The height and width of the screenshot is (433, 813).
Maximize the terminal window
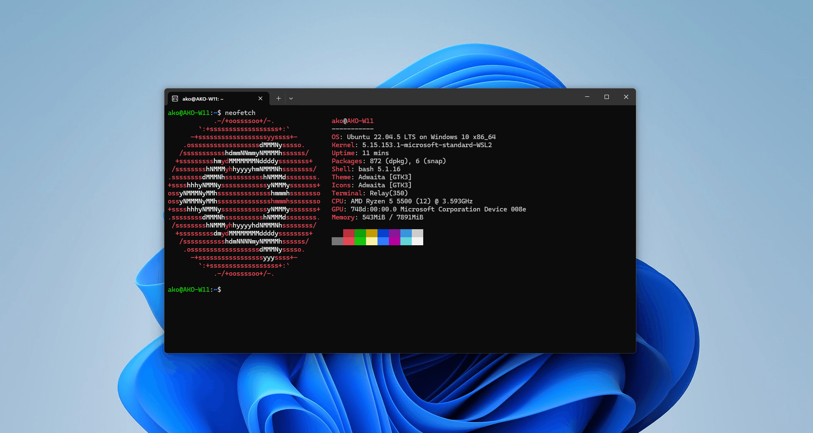(x=607, y=97)
